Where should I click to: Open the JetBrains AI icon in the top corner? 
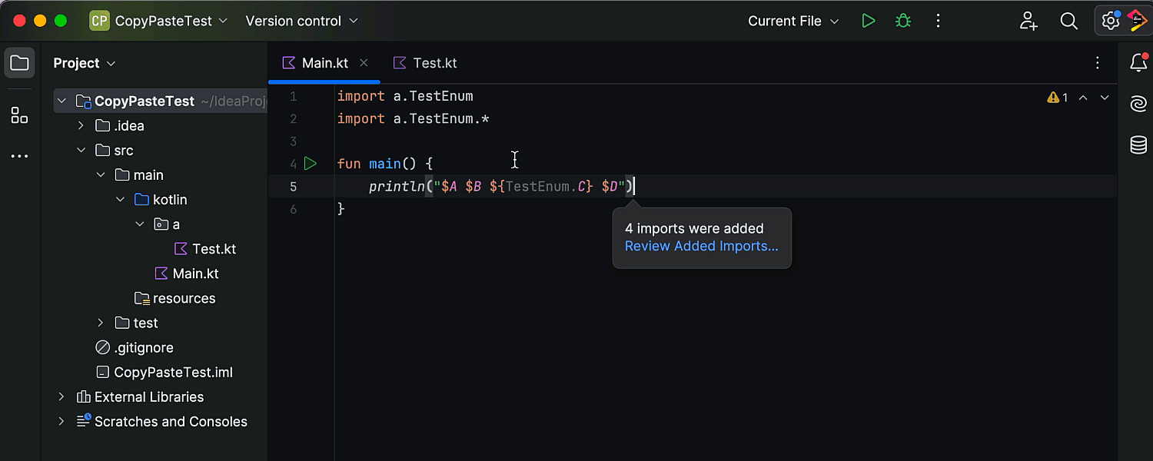(x=1138, y=21)
